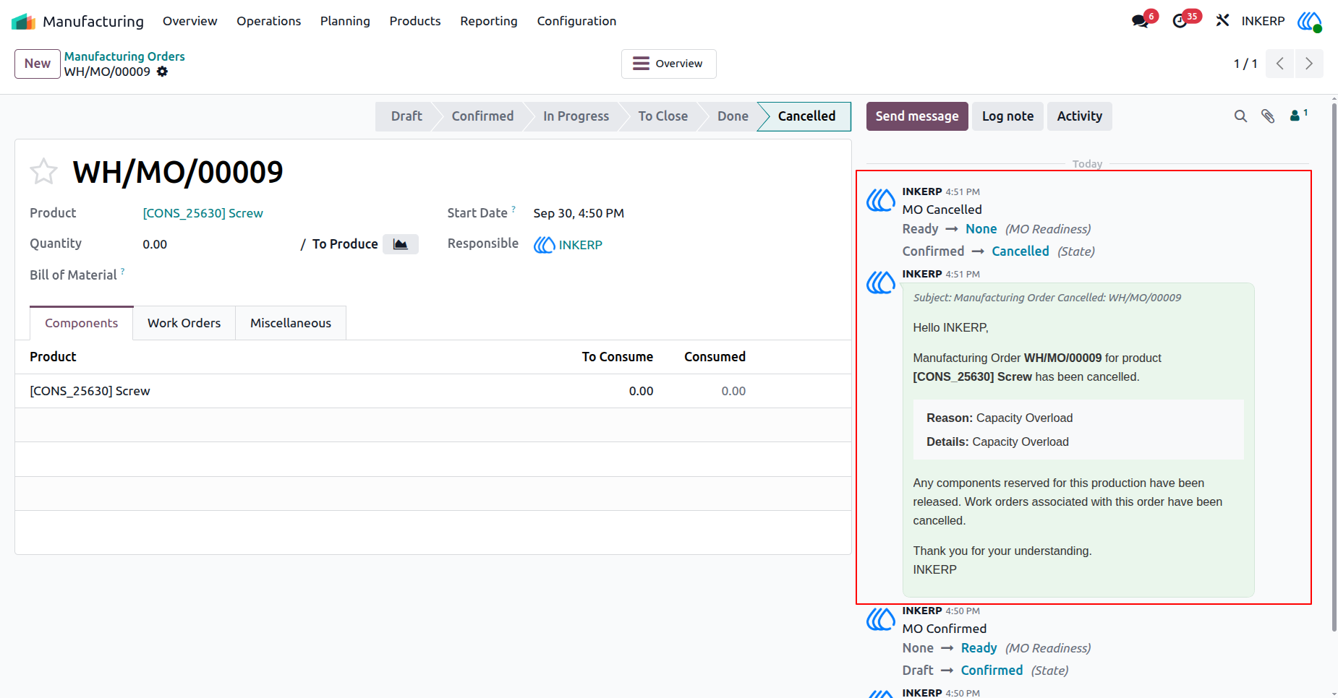The image size is (1338, 698).
Task: Select the In Progress status stage
Action: click(576, 116)
